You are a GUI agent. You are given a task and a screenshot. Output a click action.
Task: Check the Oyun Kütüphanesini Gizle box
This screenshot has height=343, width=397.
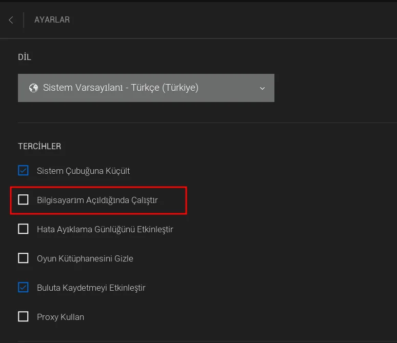pyautogui.click(x=23, y=258)
